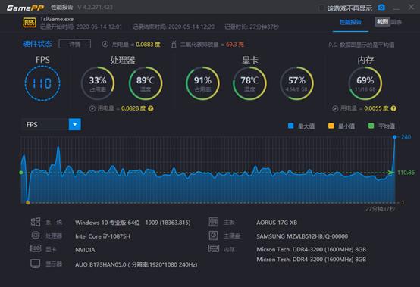Click the memory module icon beside Micron Tech.
The image size is (420, 287).
pos(214,248)
